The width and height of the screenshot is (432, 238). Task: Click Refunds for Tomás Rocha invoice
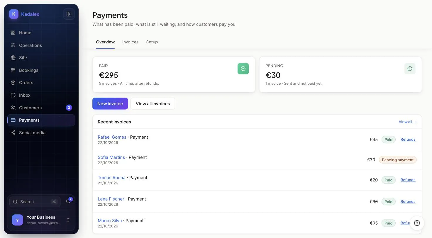[408, 180]
